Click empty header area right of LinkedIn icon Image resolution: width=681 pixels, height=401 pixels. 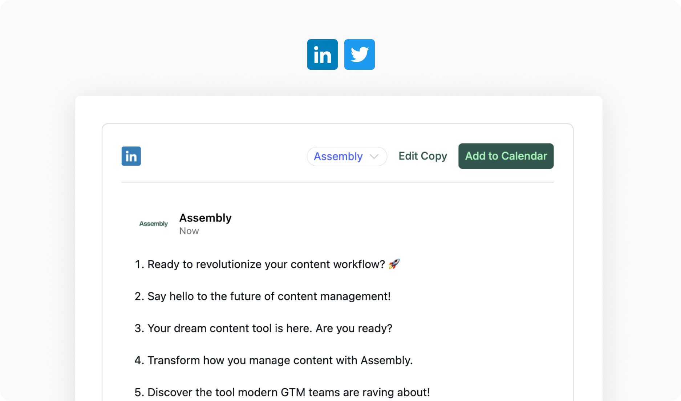tap(223, 156)
